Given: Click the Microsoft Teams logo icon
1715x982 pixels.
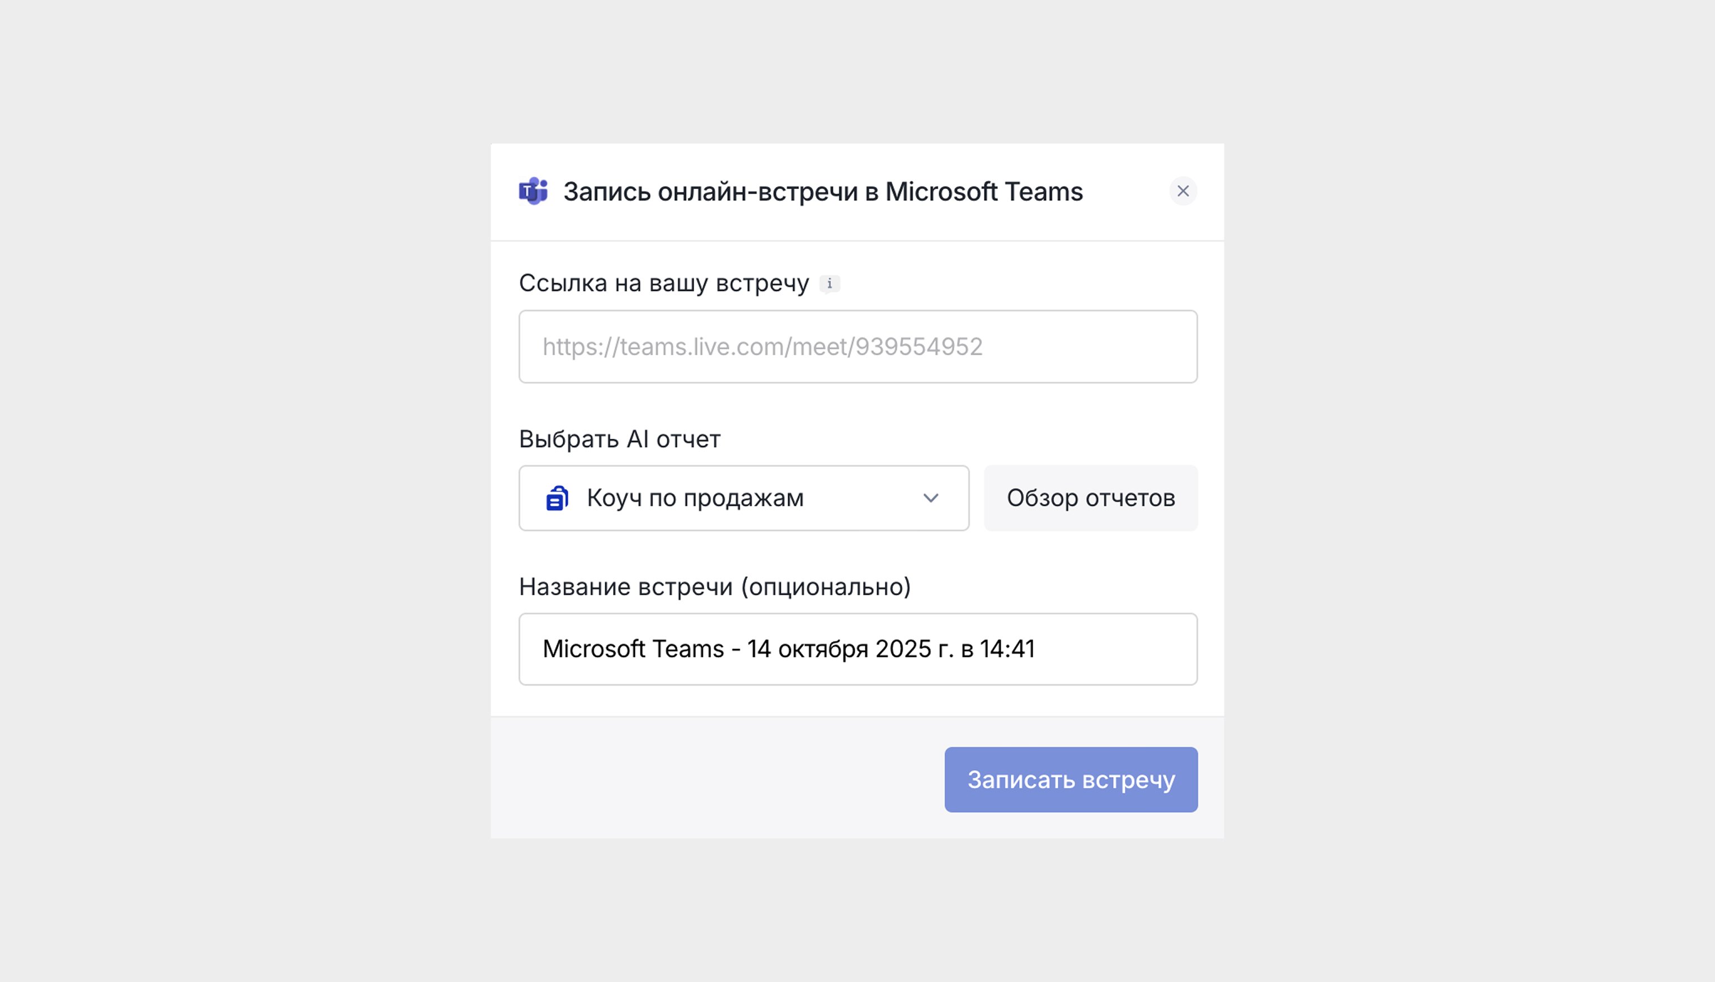Looking at the screenshot, I should [x=533, y=191].
